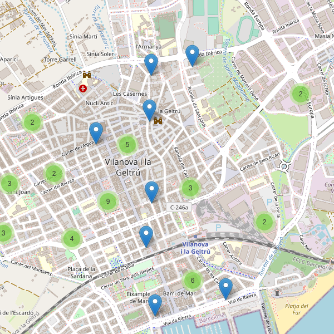Click the Torrent de Santa Magdalena label
Viewport: 334px width, 334px height.
237,70
